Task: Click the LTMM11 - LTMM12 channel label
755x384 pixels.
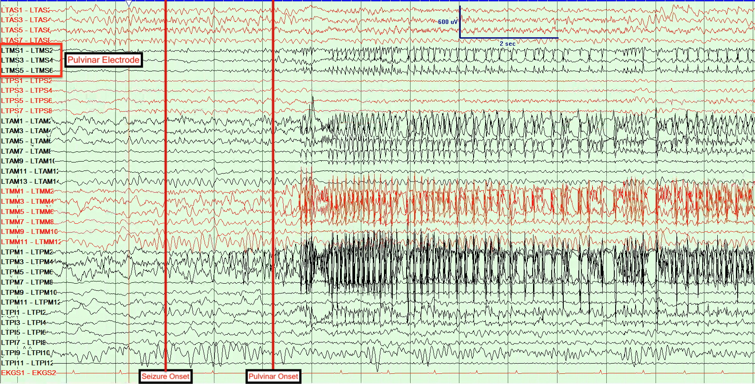Action: click(31, 242)
